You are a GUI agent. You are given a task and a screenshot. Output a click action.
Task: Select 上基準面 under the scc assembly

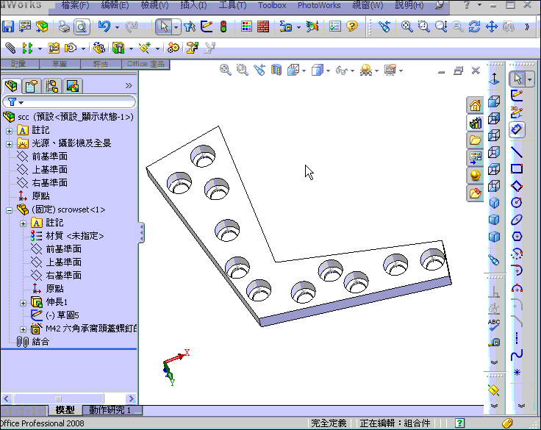click(50, 170)
